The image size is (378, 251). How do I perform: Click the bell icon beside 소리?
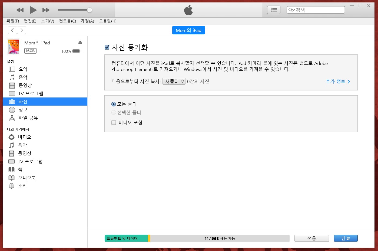11,186
